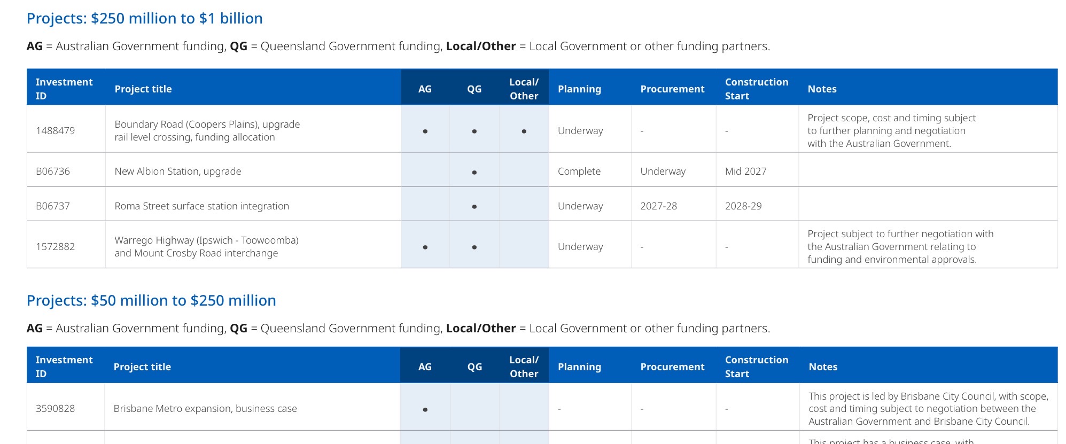Click the AG funding dot for Brisbane Metro expansion
Screen dimensions: 1066x444
425,410
